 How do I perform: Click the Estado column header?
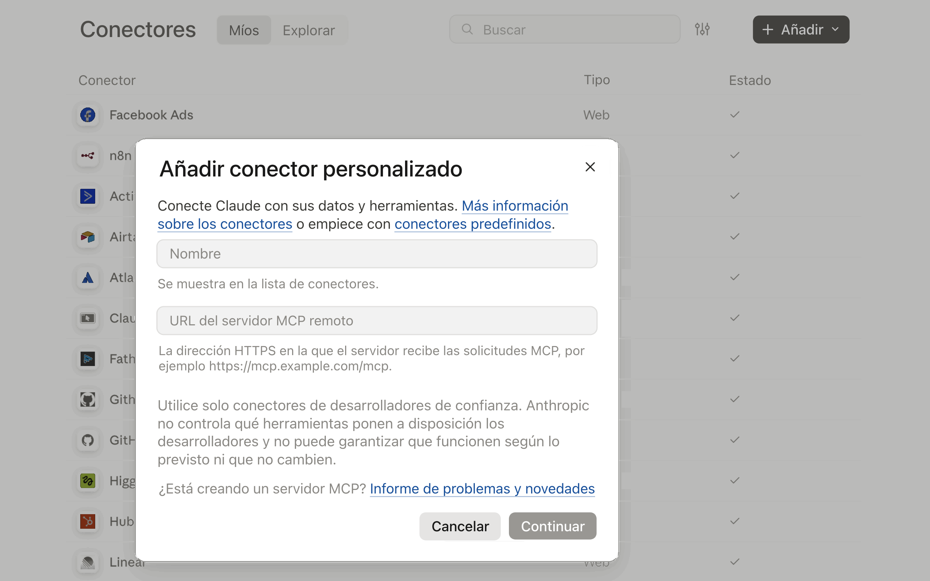point(750,80)
